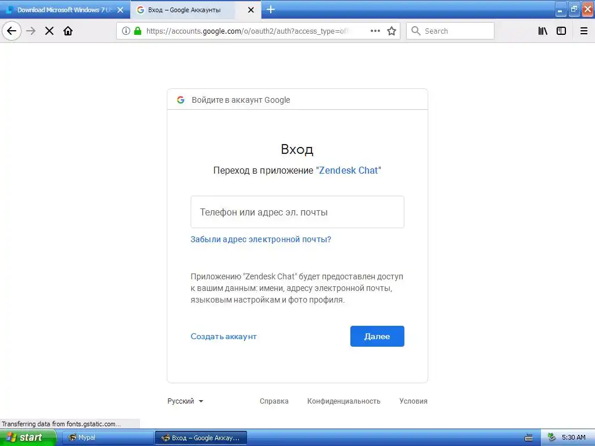
Task: Minimize the browser window
Action: [560, 9]
